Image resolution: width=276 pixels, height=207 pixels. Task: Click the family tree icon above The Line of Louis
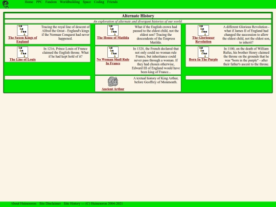coord(22,52)
